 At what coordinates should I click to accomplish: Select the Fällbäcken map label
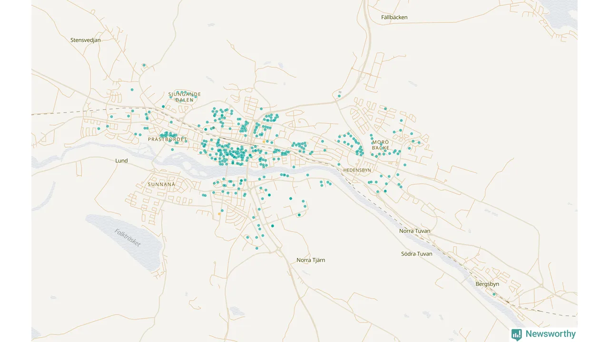394,18
